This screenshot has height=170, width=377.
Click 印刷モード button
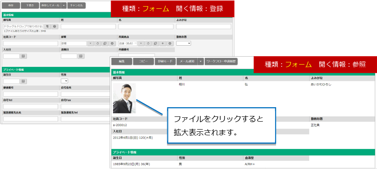click(165, 61)
